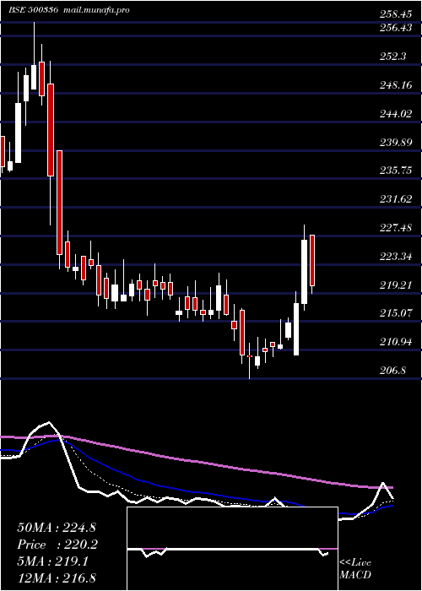Click the last red candle near 227
Screen dimensions: 422x591
(312, 260)
